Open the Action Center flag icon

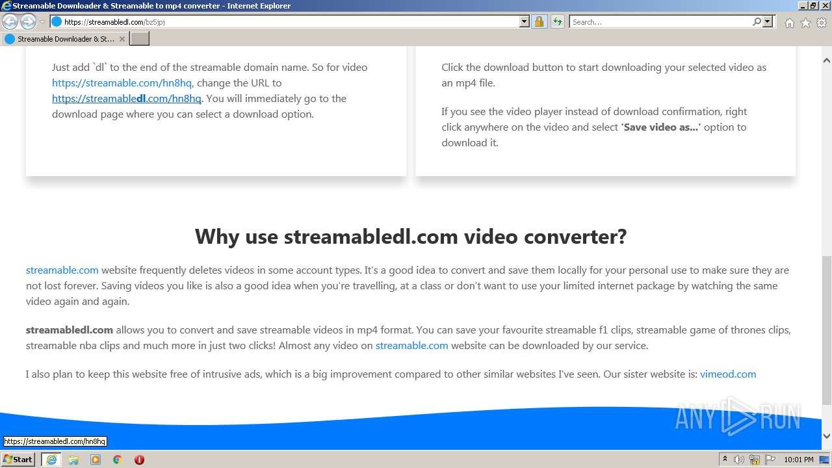click(770, 460)
